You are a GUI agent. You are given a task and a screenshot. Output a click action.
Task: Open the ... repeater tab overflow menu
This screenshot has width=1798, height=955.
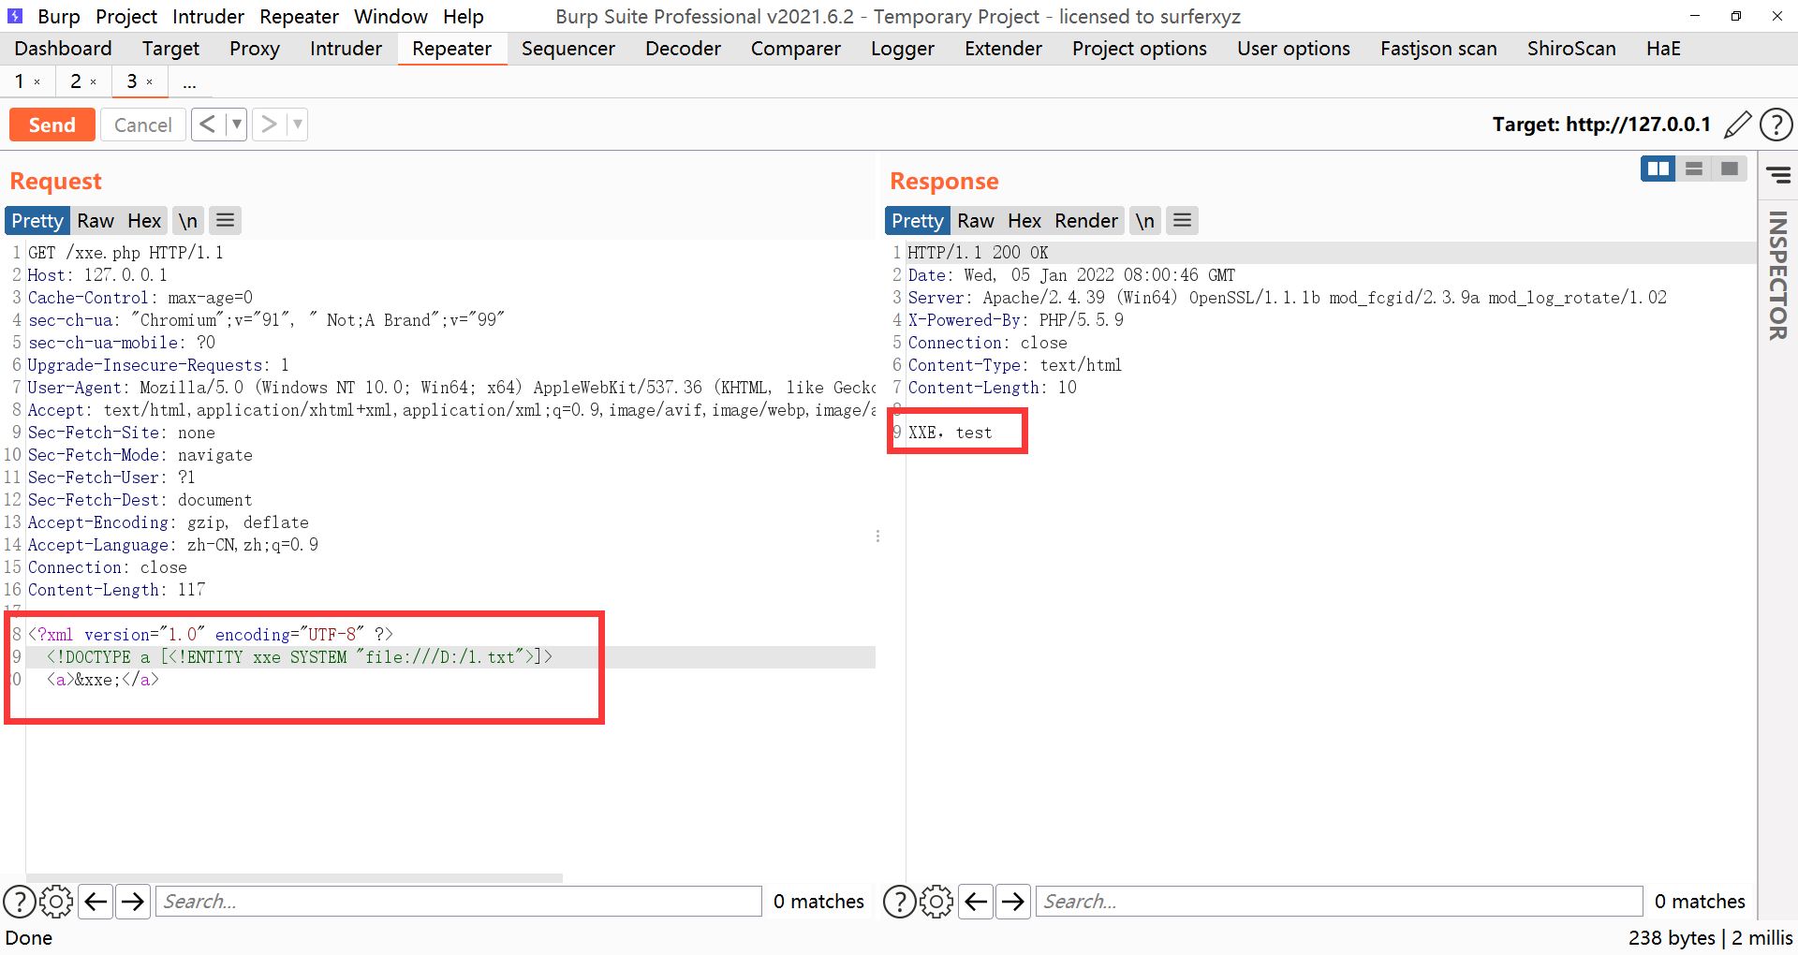pyautogui.click(x=190, y=82)
